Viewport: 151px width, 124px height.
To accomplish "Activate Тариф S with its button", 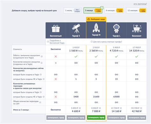I will click(x=76, y=118).
